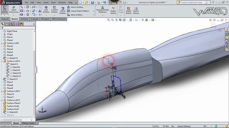
Task: Open dropdown below Display/Delete Relations
Action: pyautogui.click(x=103, y=15)
